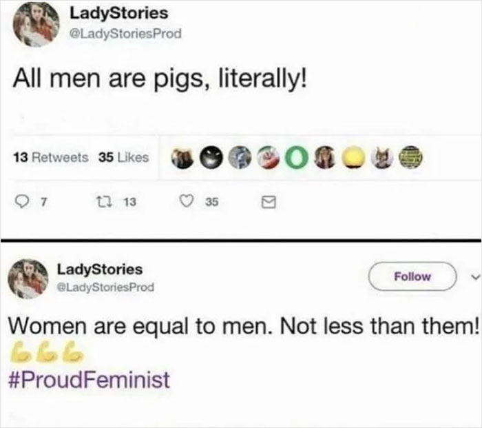Expand the chevron menu beside Follow
The height and width of the screenshot is (428, 482).
(471, 276)
